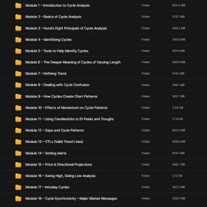
Task: Open Module 1 – Introduction to Cycle Analysis
Action: 57,6
